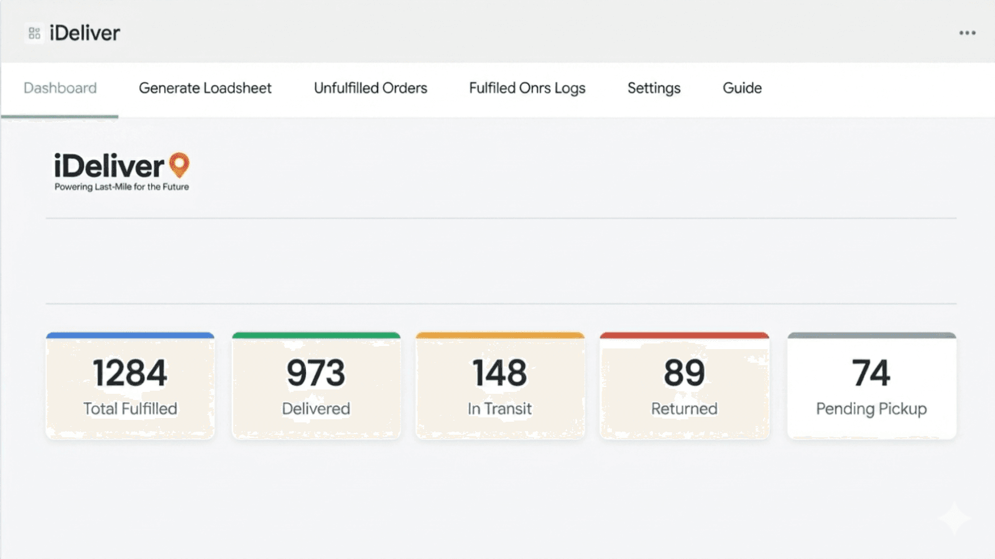995x559 pixels.
Task: Select the Pending Pickup card label
Action: (x=871, y=409)
